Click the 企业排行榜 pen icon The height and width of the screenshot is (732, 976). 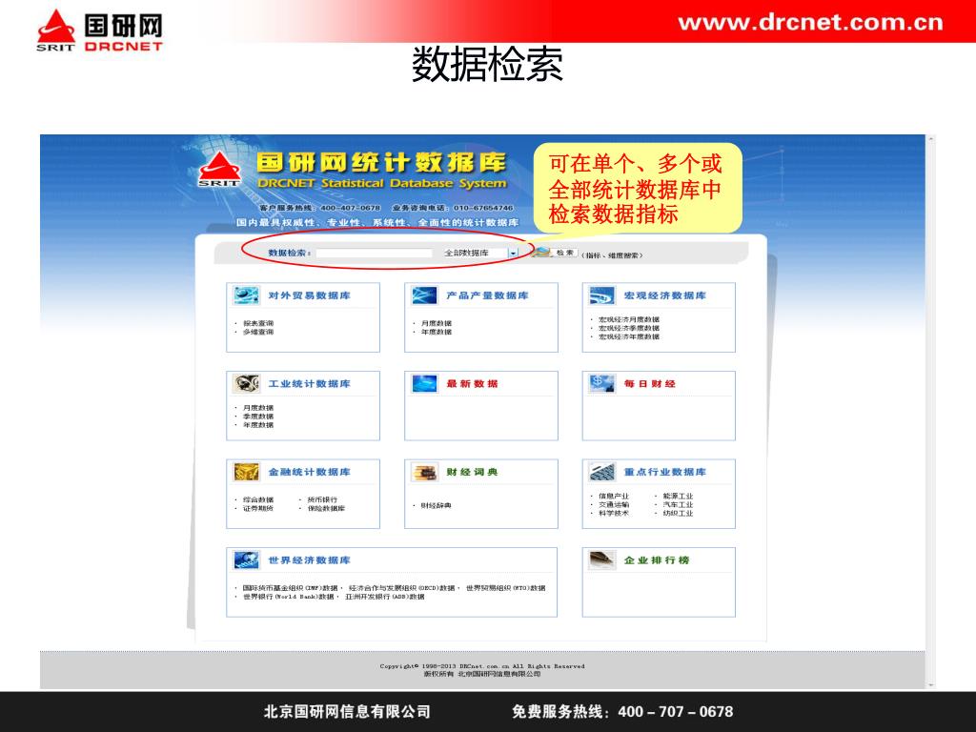[x=602, y=560]
